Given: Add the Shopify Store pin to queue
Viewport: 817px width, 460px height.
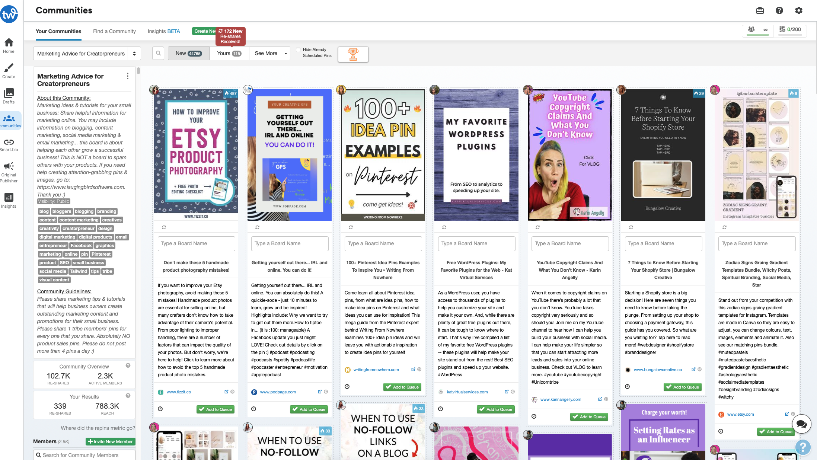Looking at the screenshot, I should [x=682, y=387].
